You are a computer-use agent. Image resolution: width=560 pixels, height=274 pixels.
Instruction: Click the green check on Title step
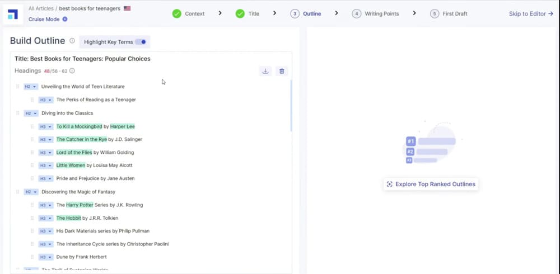click(x=240, y=13)
